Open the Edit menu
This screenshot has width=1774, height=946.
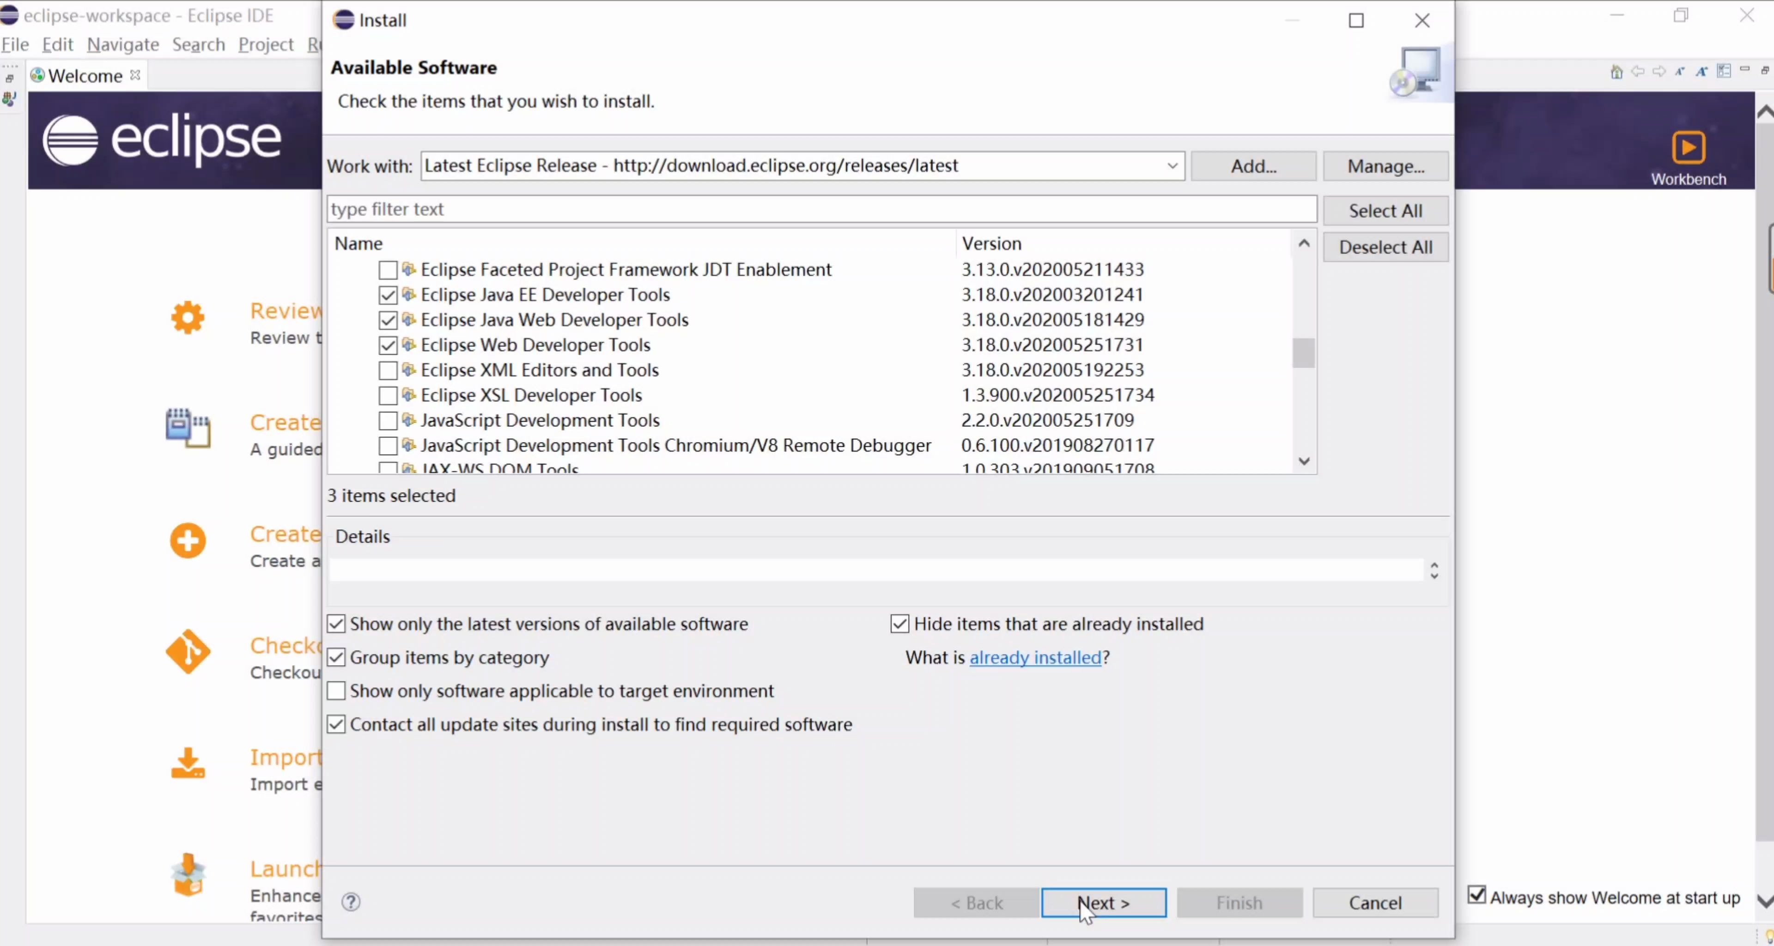[57, 45]
